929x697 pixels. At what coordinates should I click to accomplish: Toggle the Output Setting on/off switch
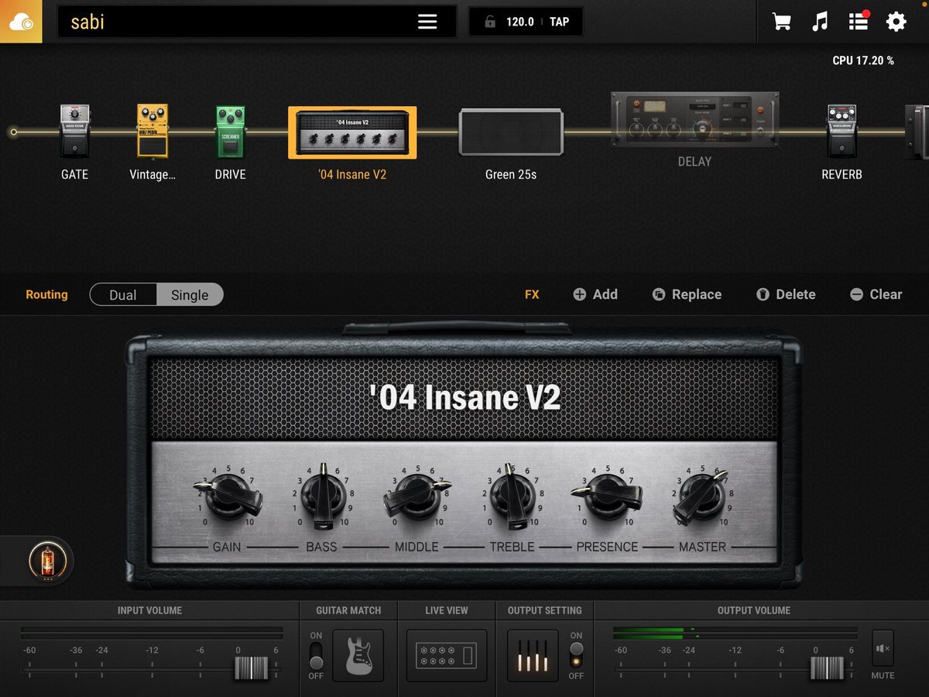[x=576, y=656]
